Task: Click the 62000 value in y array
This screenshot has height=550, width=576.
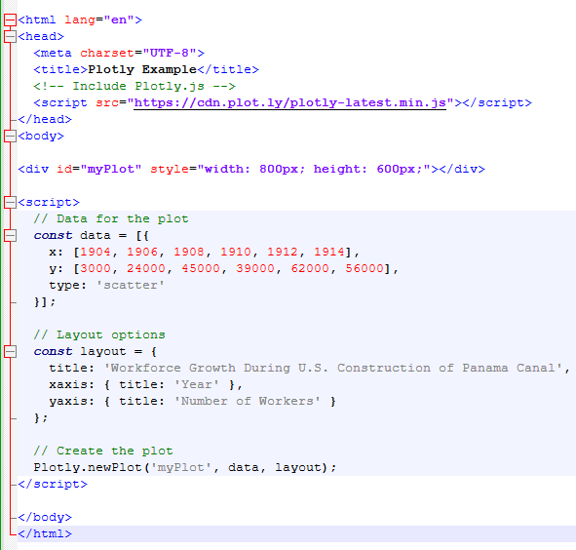Action: (310, 268)
